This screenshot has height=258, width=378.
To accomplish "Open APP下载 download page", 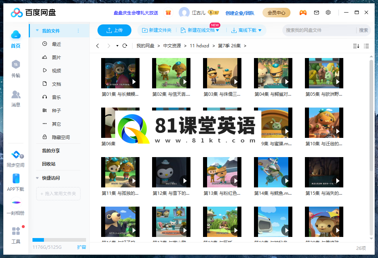I will (x=16, y=183).
